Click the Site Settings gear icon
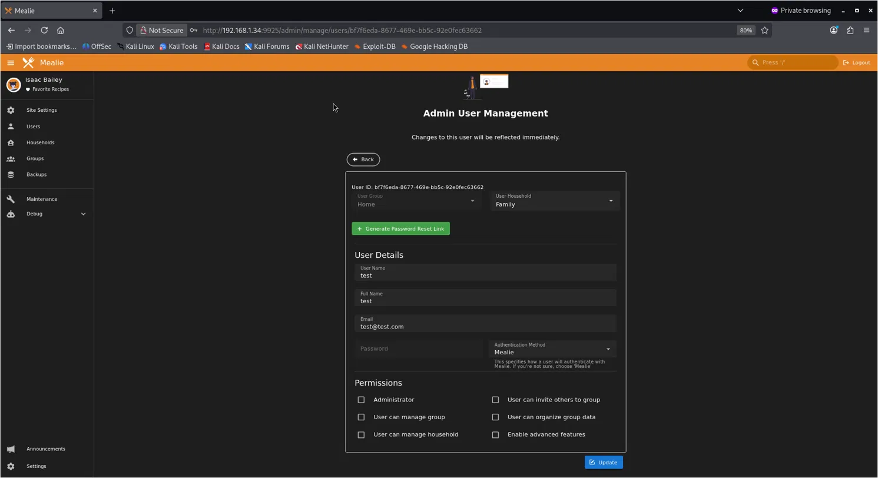This screenshot has width=878, height=478. 11,110
